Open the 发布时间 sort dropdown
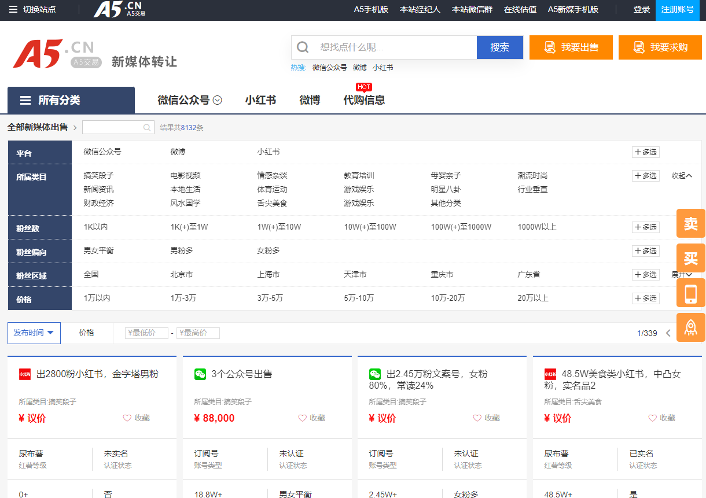 click(x=34, y=333)
